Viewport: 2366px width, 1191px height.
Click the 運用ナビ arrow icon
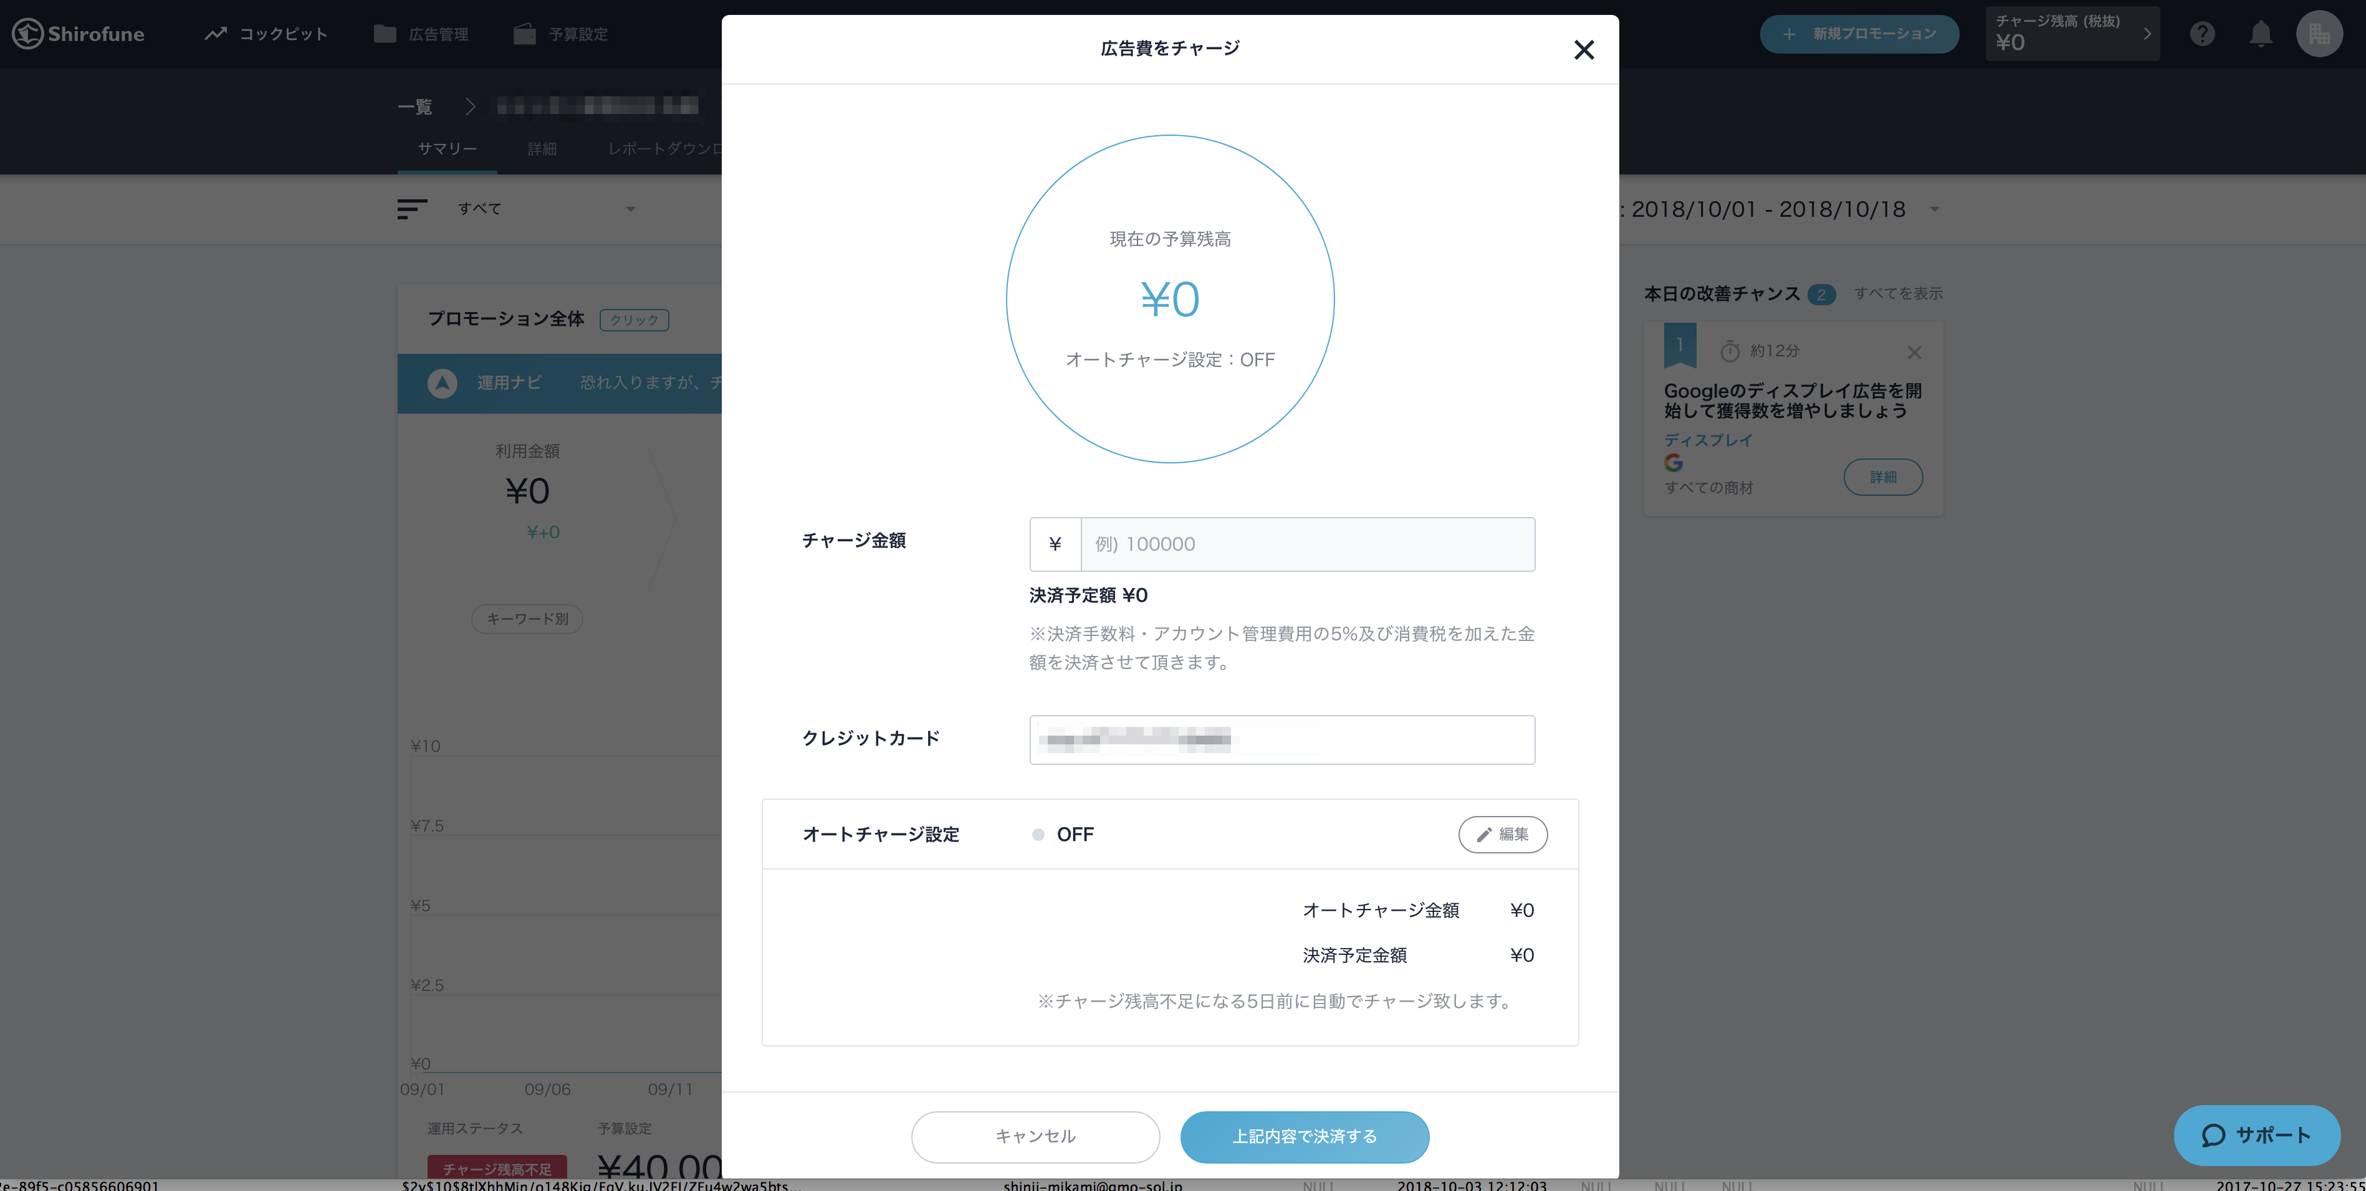(442, 382)
